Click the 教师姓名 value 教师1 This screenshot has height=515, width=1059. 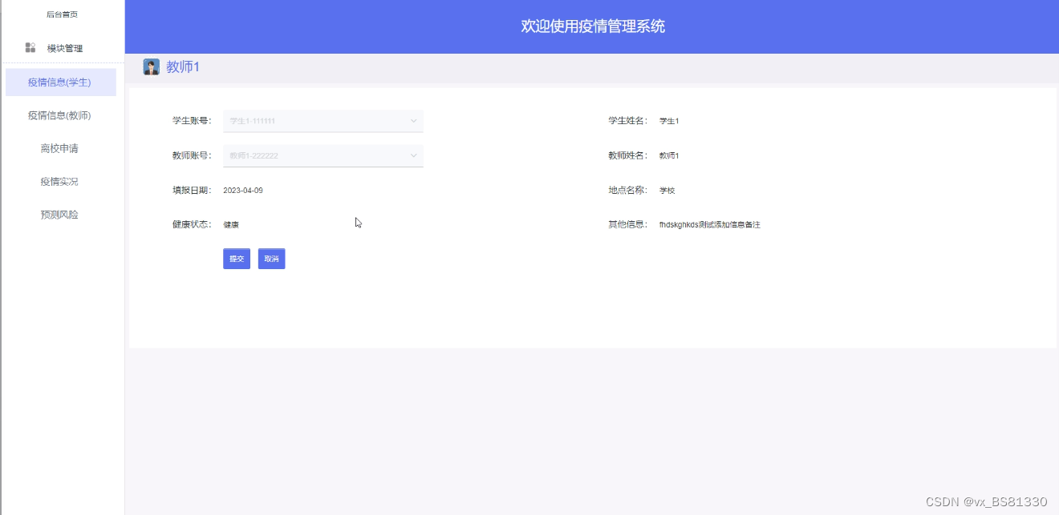coord(669,155)
